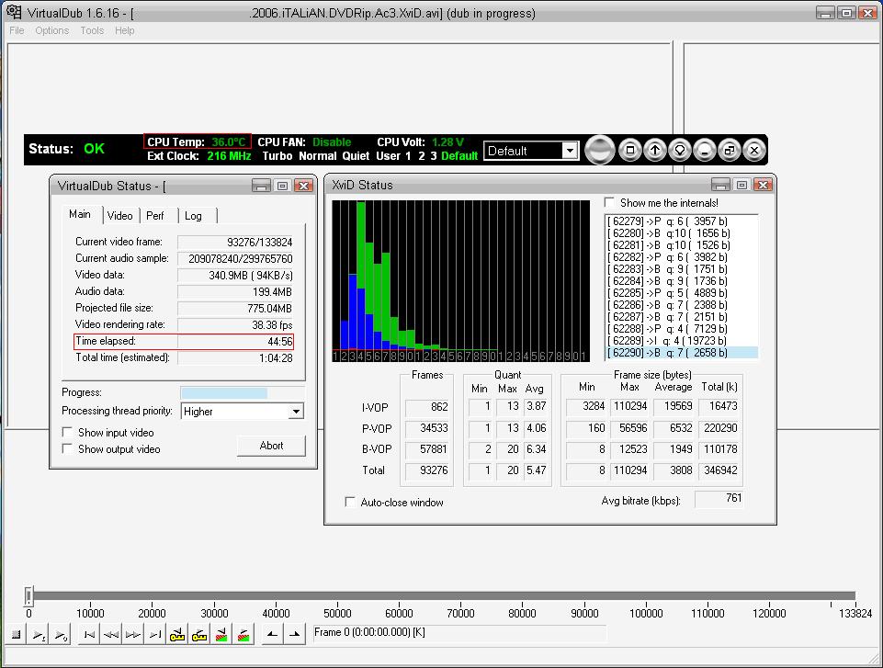The image size is (883, 668).
Task: Select log entry 62279 row
Action: 682,221
